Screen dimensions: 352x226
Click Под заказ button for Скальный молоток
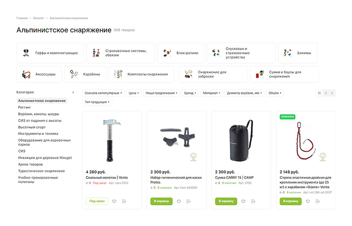[x=97, y=201]
